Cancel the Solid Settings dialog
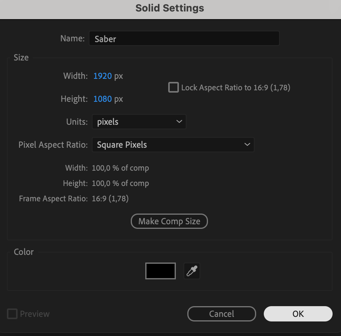The image size is (341, 336). pos(221,314)
